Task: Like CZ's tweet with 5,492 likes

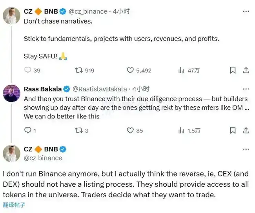Action: 131,70
